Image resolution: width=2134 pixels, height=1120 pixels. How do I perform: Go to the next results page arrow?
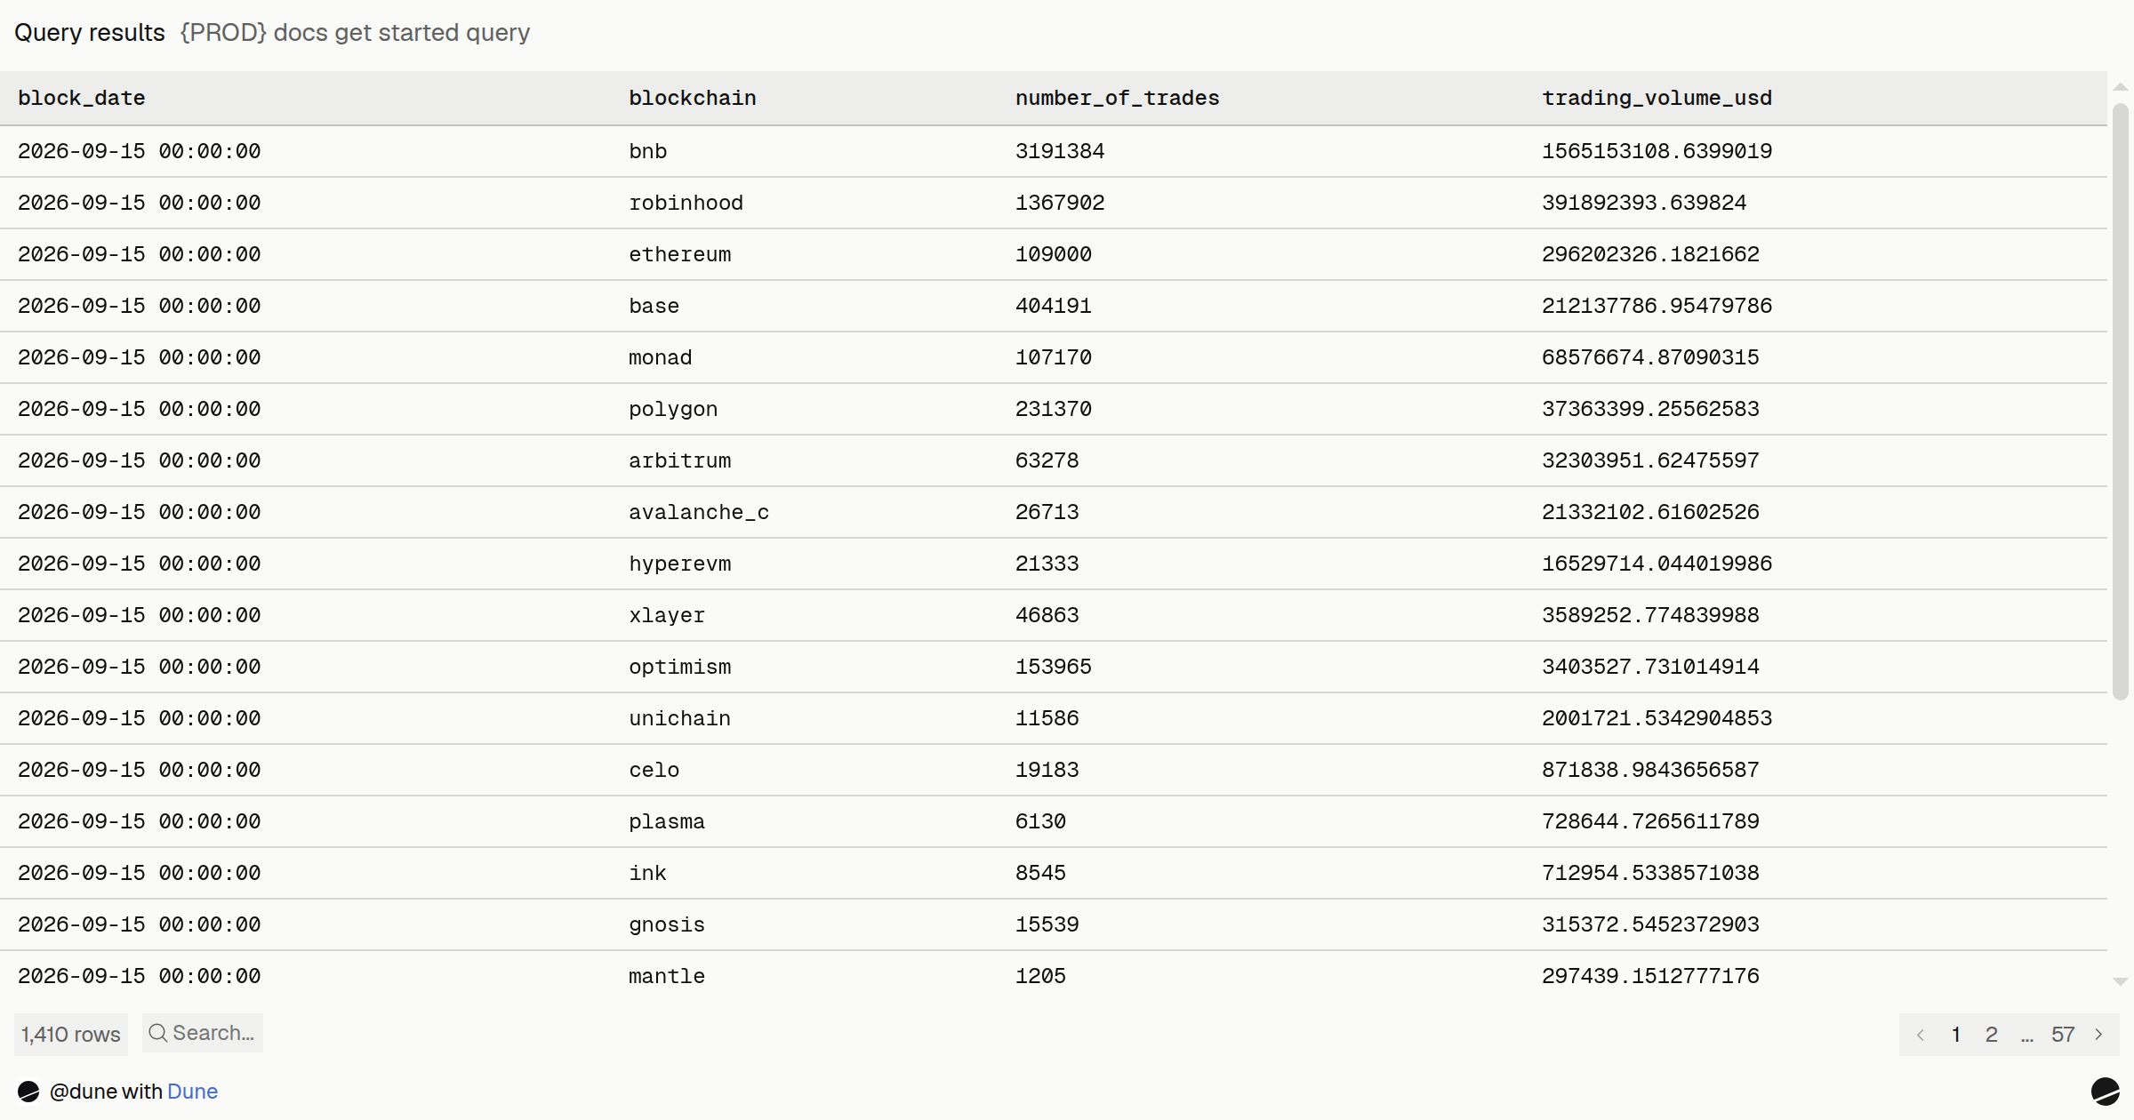click(2099, 1035)
